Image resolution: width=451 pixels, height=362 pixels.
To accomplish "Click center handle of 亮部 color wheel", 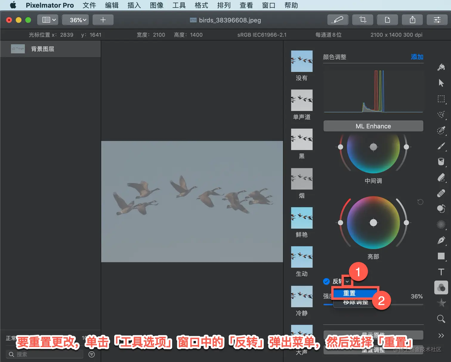I will pyautogui.click(x=373, y=222).
